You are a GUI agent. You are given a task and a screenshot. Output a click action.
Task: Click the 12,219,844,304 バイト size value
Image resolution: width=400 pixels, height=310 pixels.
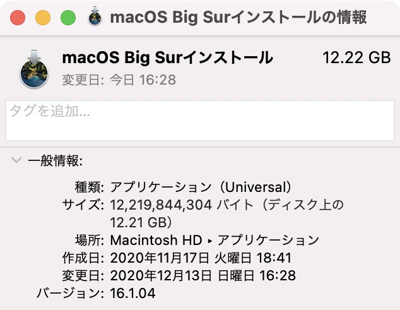tap(182, 205)
